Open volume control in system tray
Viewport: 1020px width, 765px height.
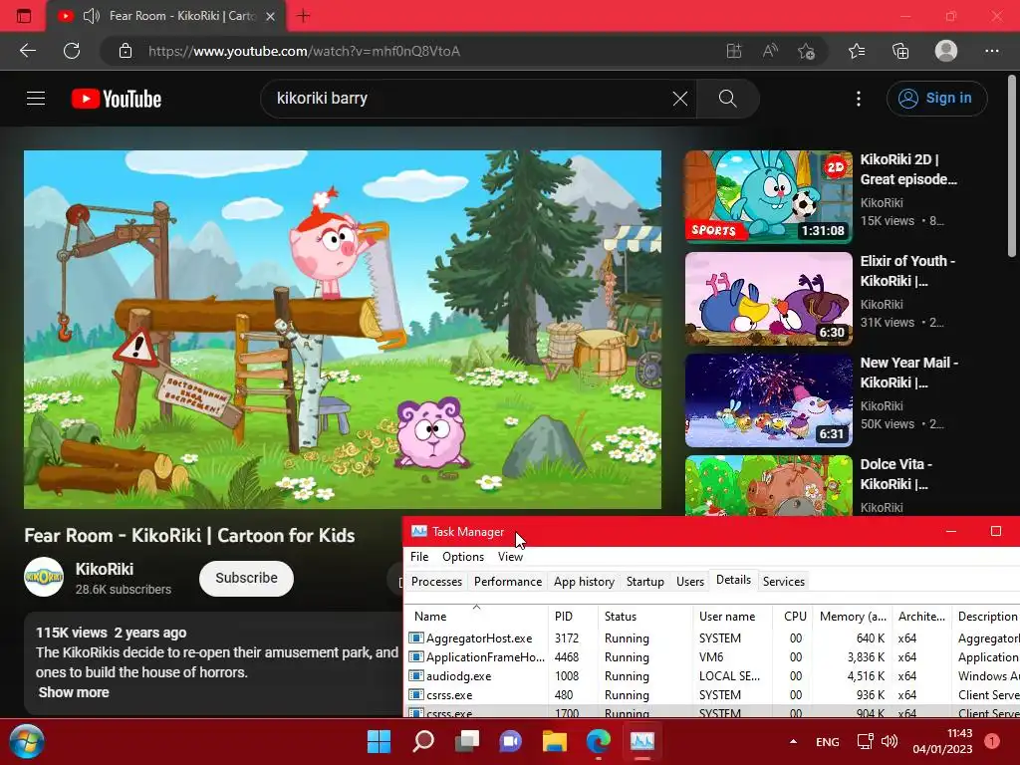click(x=889, y=741)
